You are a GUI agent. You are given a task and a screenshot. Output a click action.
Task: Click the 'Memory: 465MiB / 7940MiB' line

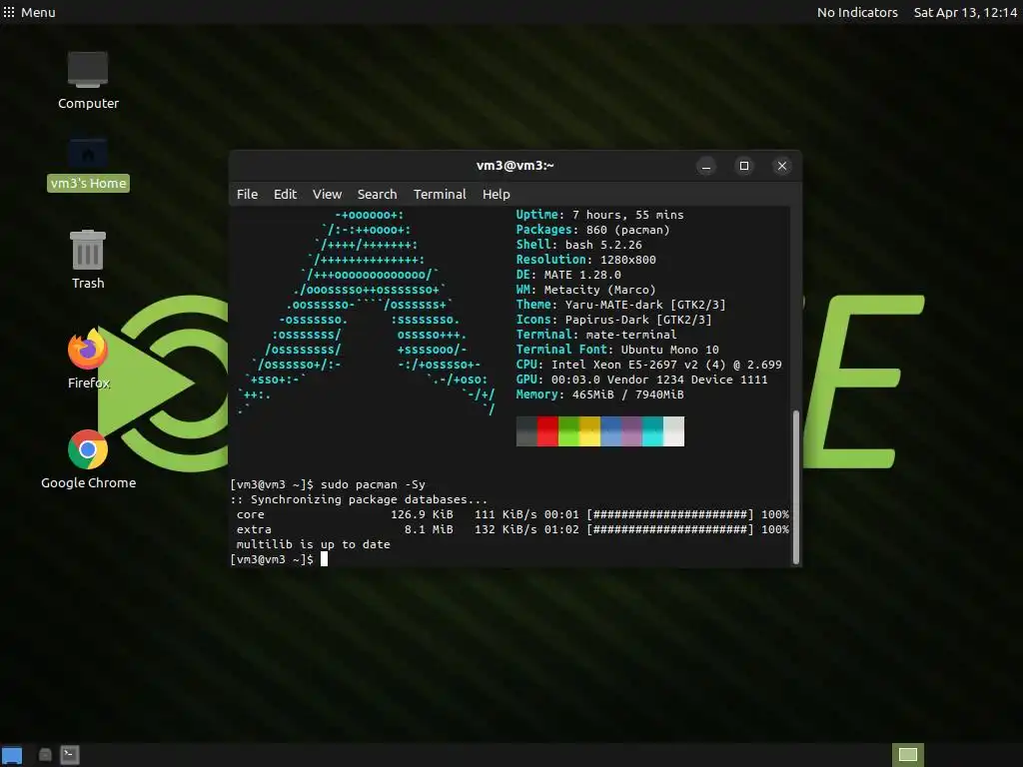point(599,394)
